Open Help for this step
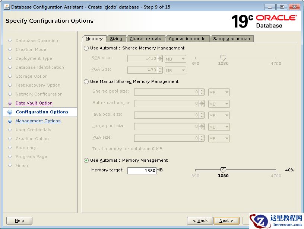Image resolution: width=304 pixels, height=229 pixels. 19,220
